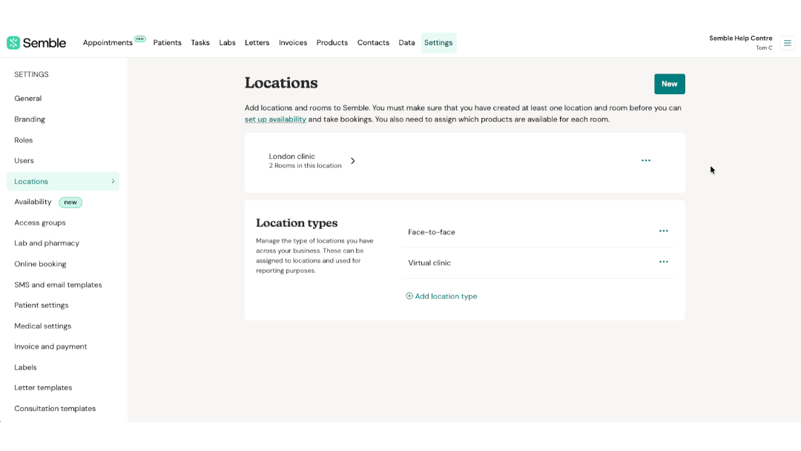Expand the Locations sidebar chevron
The width and height of the screenshot is (801, 451).
(113, 181)
